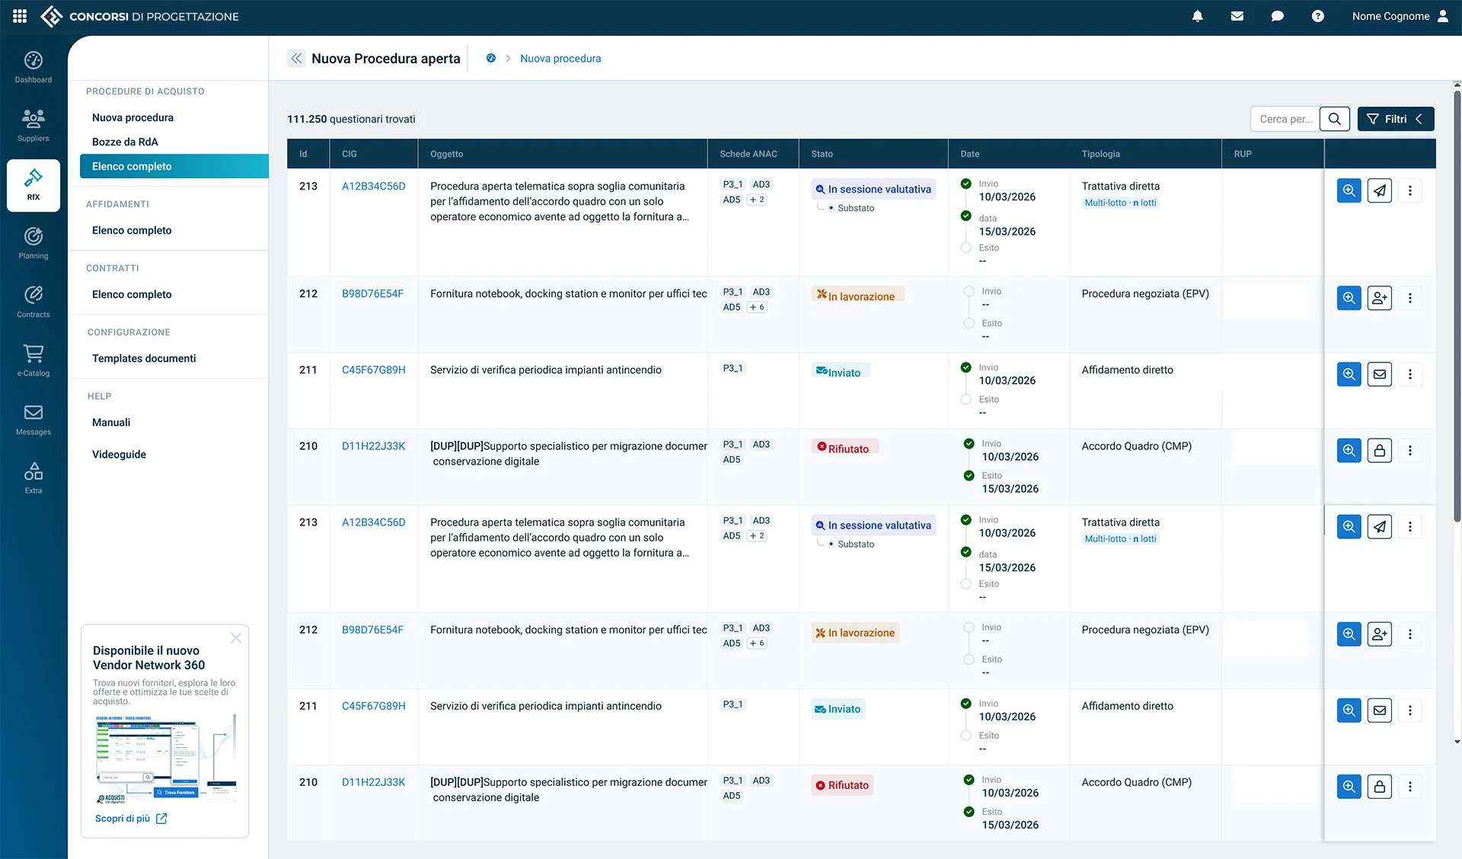
Task: Click the search magnifier button
Action: [x=1335, y=119]
